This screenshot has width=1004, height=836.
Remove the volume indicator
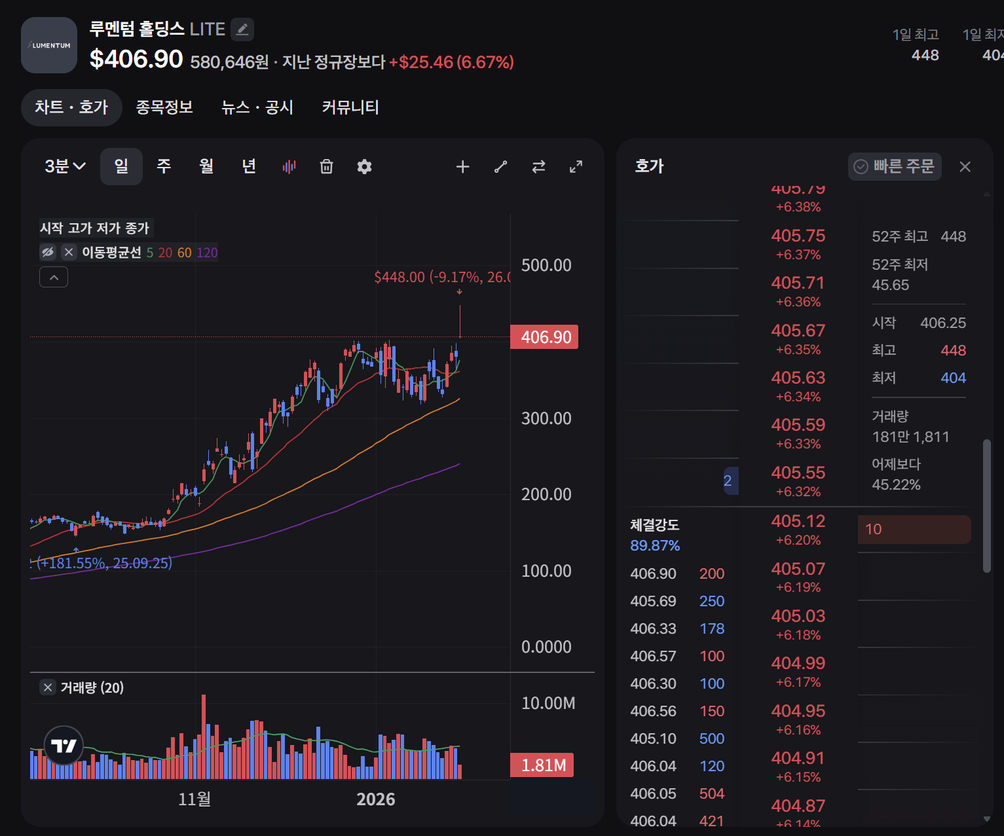48,687
